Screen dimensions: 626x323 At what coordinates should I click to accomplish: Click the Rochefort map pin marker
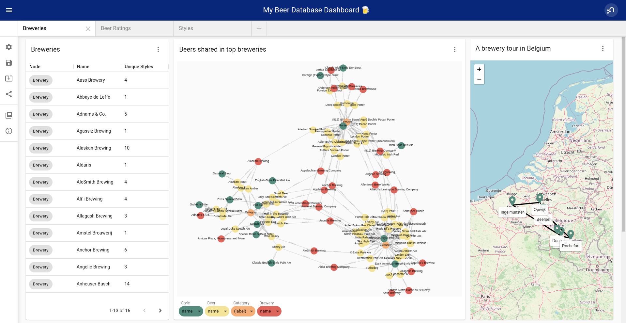coord(571,234)
